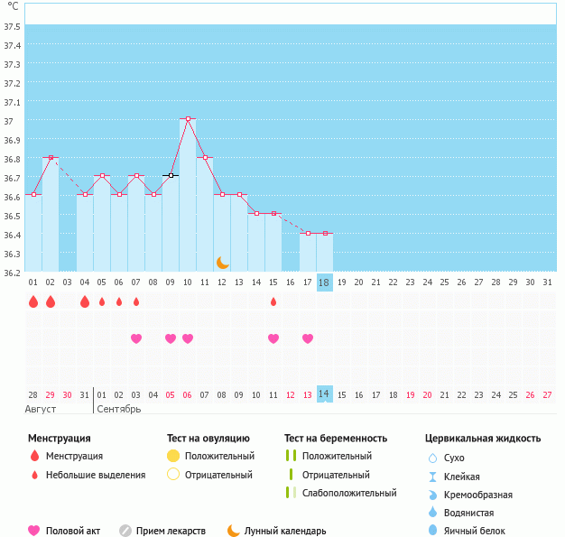Click the 37.0 peak temperature point
This screenshot has height=537, width=565.
[188, 118]
